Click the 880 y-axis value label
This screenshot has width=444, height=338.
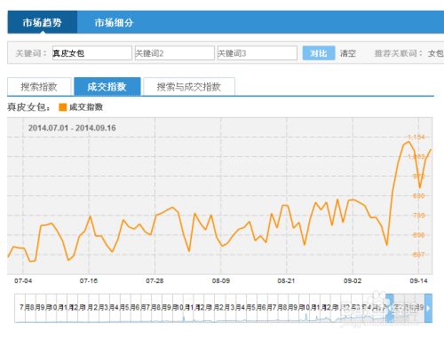419,196
